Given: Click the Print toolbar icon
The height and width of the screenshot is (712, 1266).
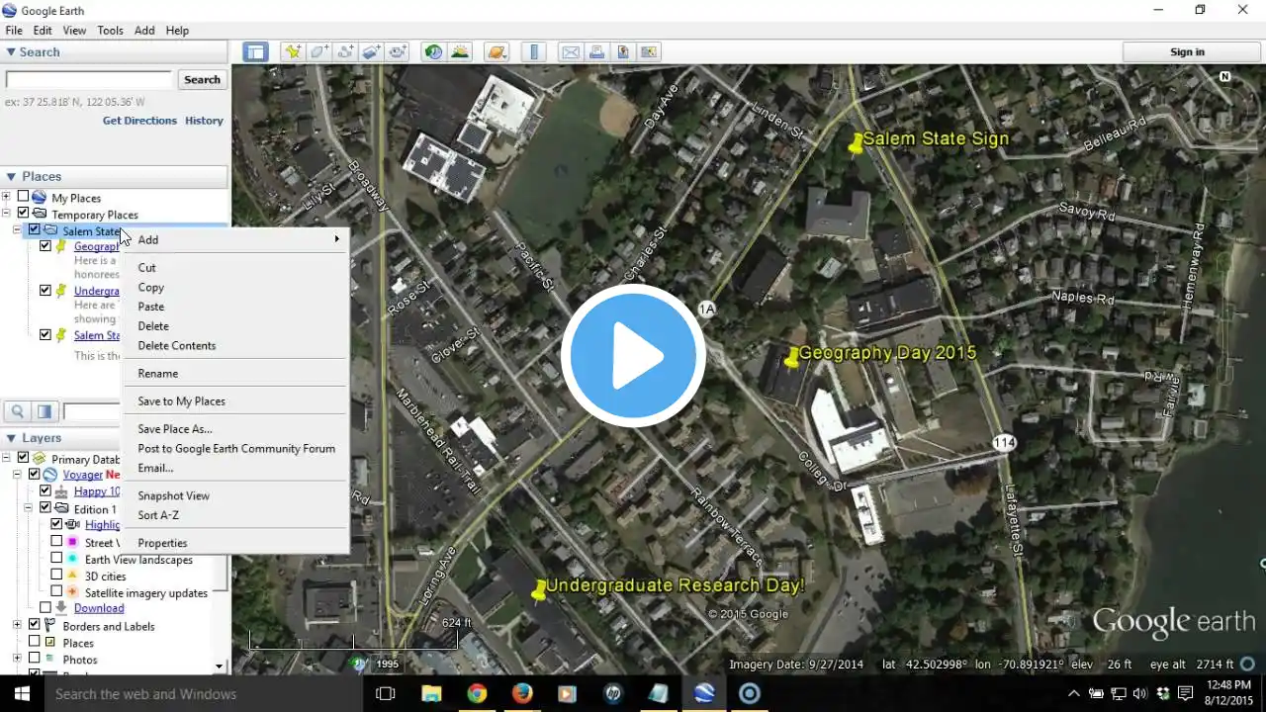Looking at the screenshot, I should click(x=597, y=52).
